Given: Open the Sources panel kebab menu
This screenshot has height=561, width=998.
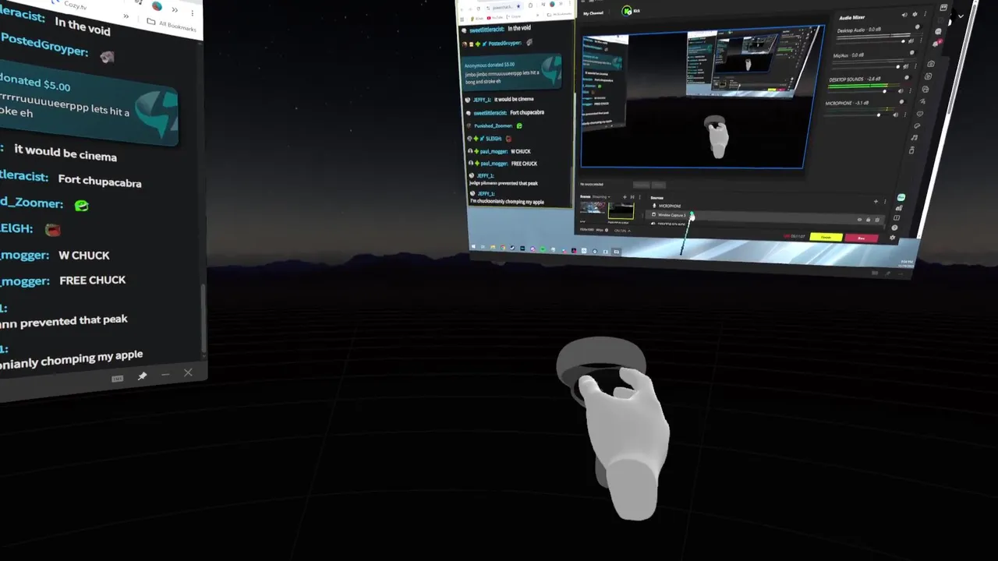Looking at the screenshot, I should tap(885, 201).
